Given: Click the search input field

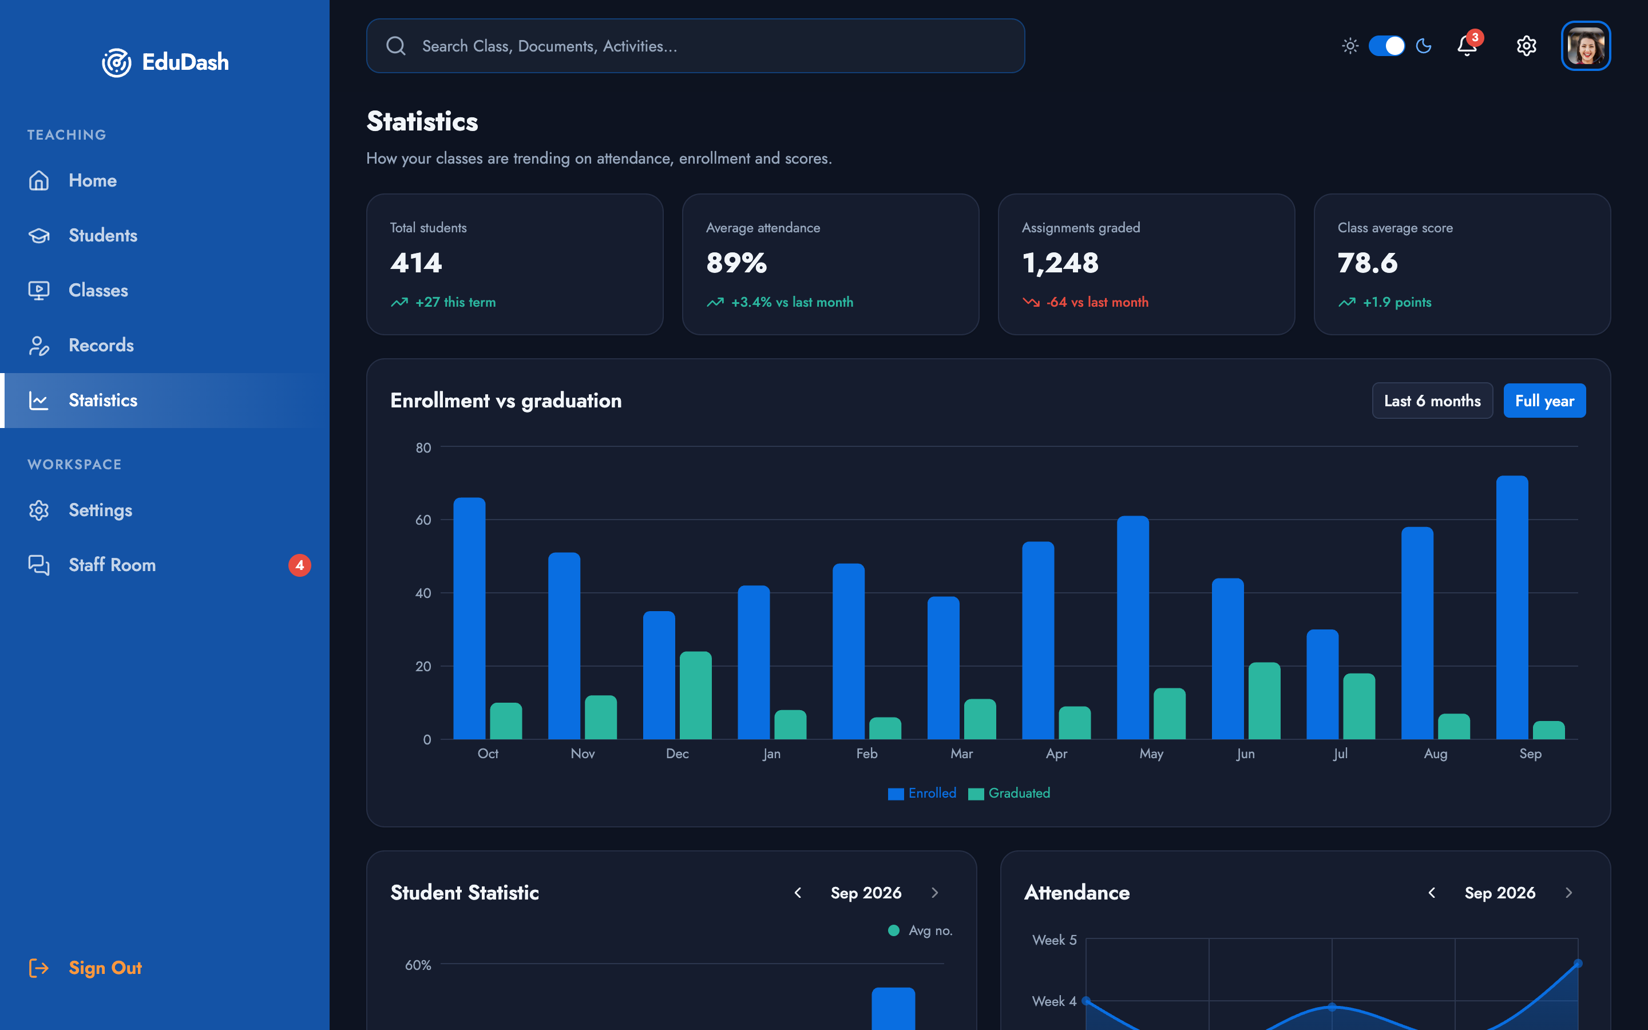Looking at the screenshot, I should (x=695, y=46).
